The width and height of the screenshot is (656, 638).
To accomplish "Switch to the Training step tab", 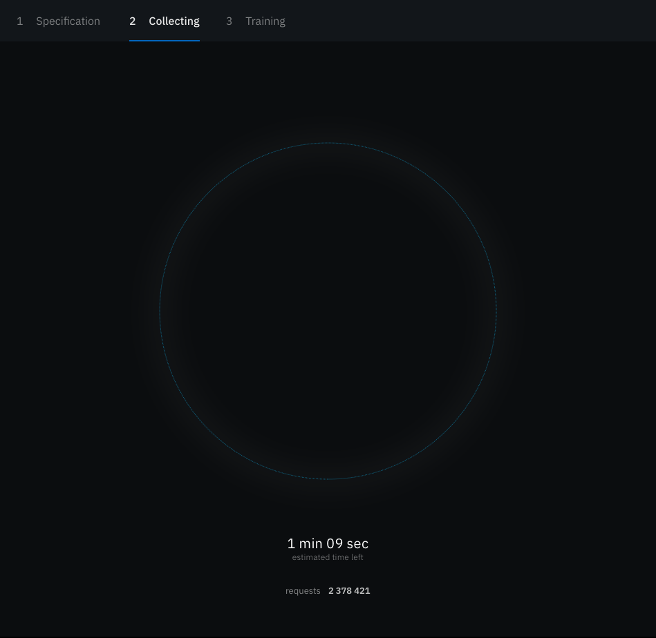I will pos(265,21).
